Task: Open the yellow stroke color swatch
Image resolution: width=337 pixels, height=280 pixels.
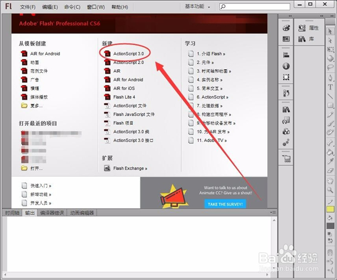Action: (330, 209)
